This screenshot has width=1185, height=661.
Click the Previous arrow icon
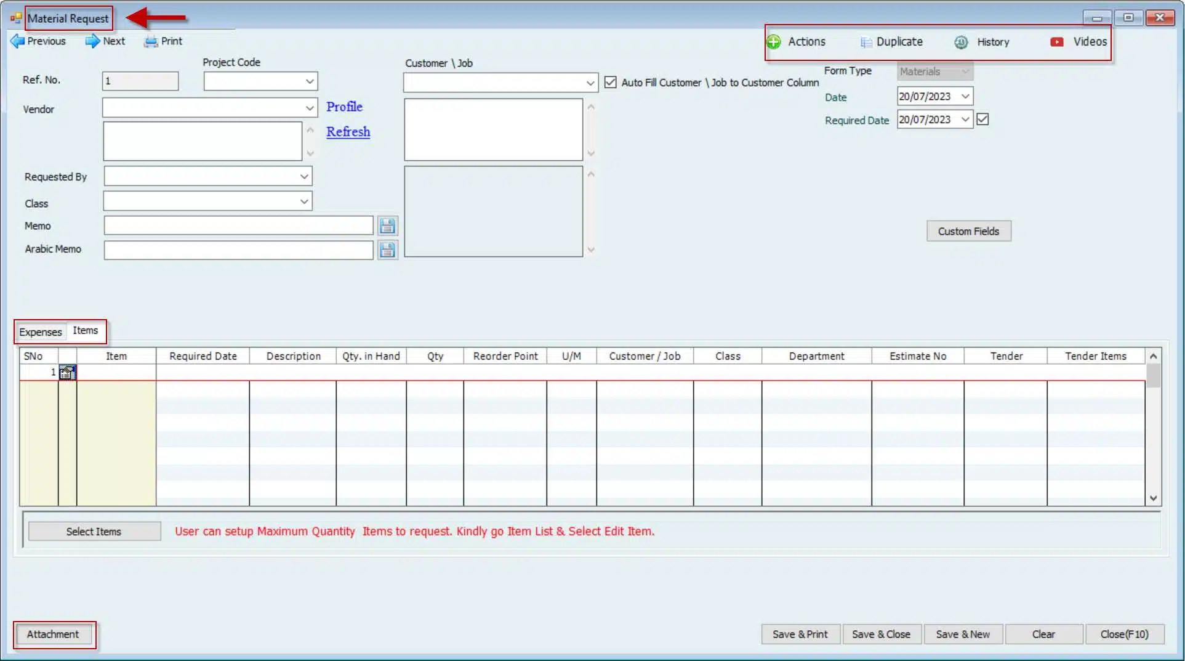tap(17, 41)
